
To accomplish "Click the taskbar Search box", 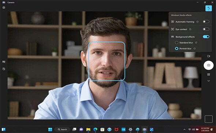I will [62, 129].
